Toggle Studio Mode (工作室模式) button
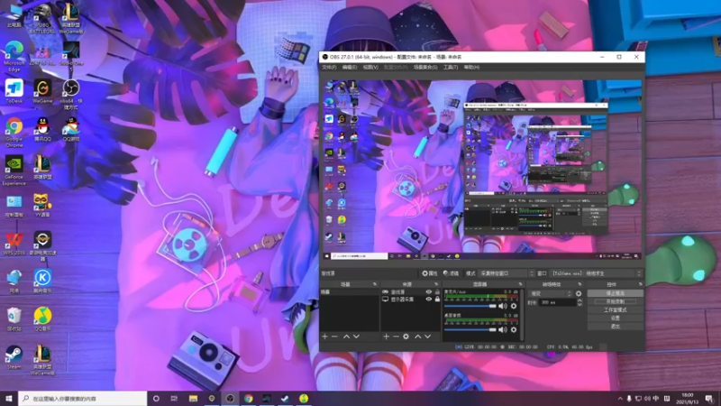The image size is (721, 406). coord(616,309)
